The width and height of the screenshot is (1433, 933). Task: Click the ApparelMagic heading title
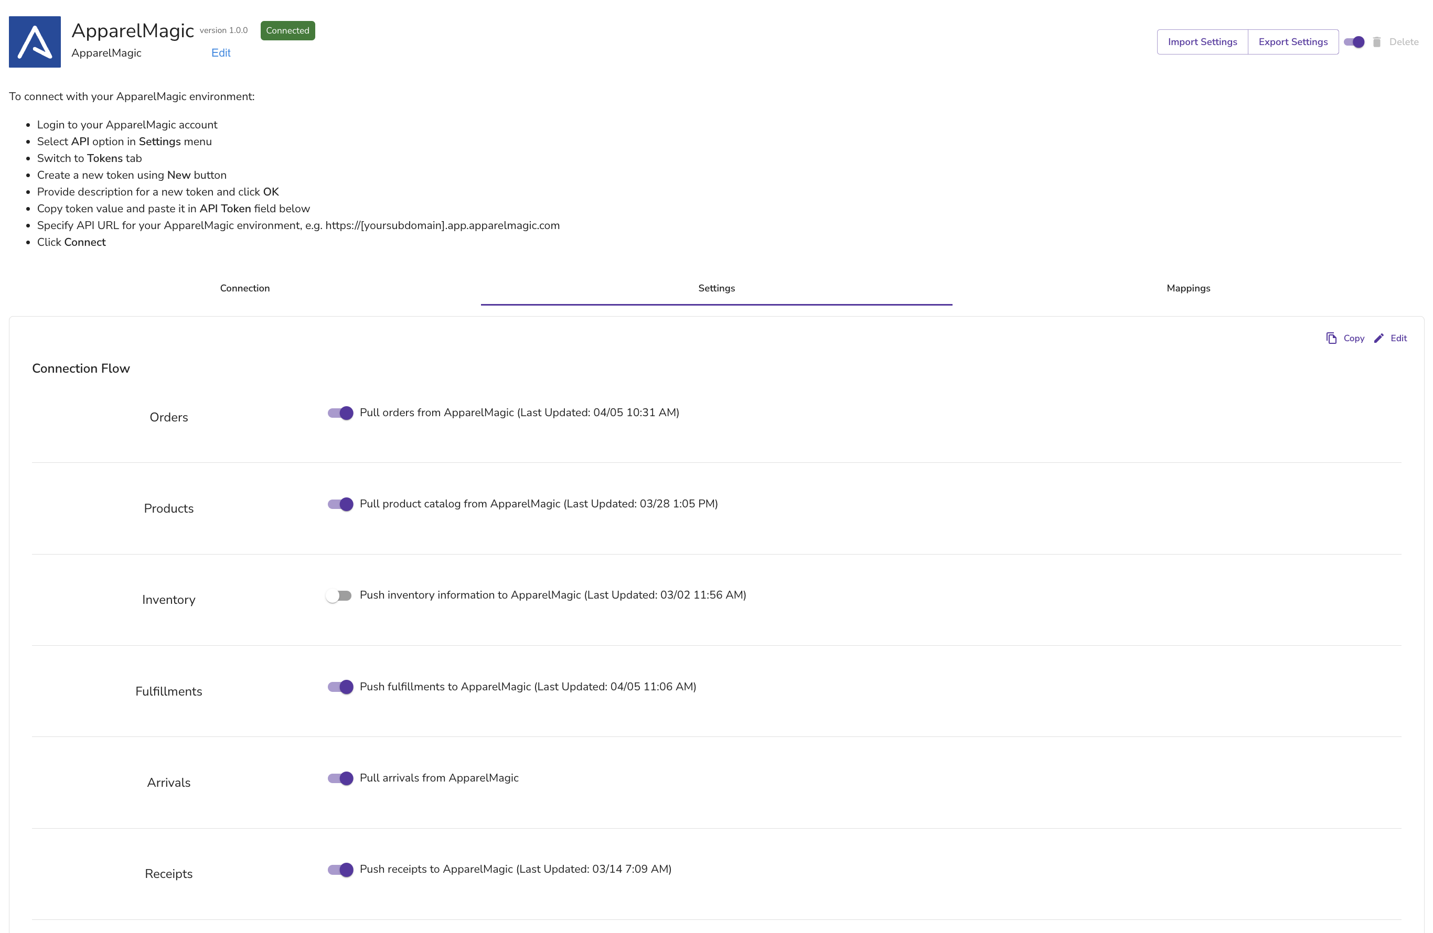tap(133, 30)
